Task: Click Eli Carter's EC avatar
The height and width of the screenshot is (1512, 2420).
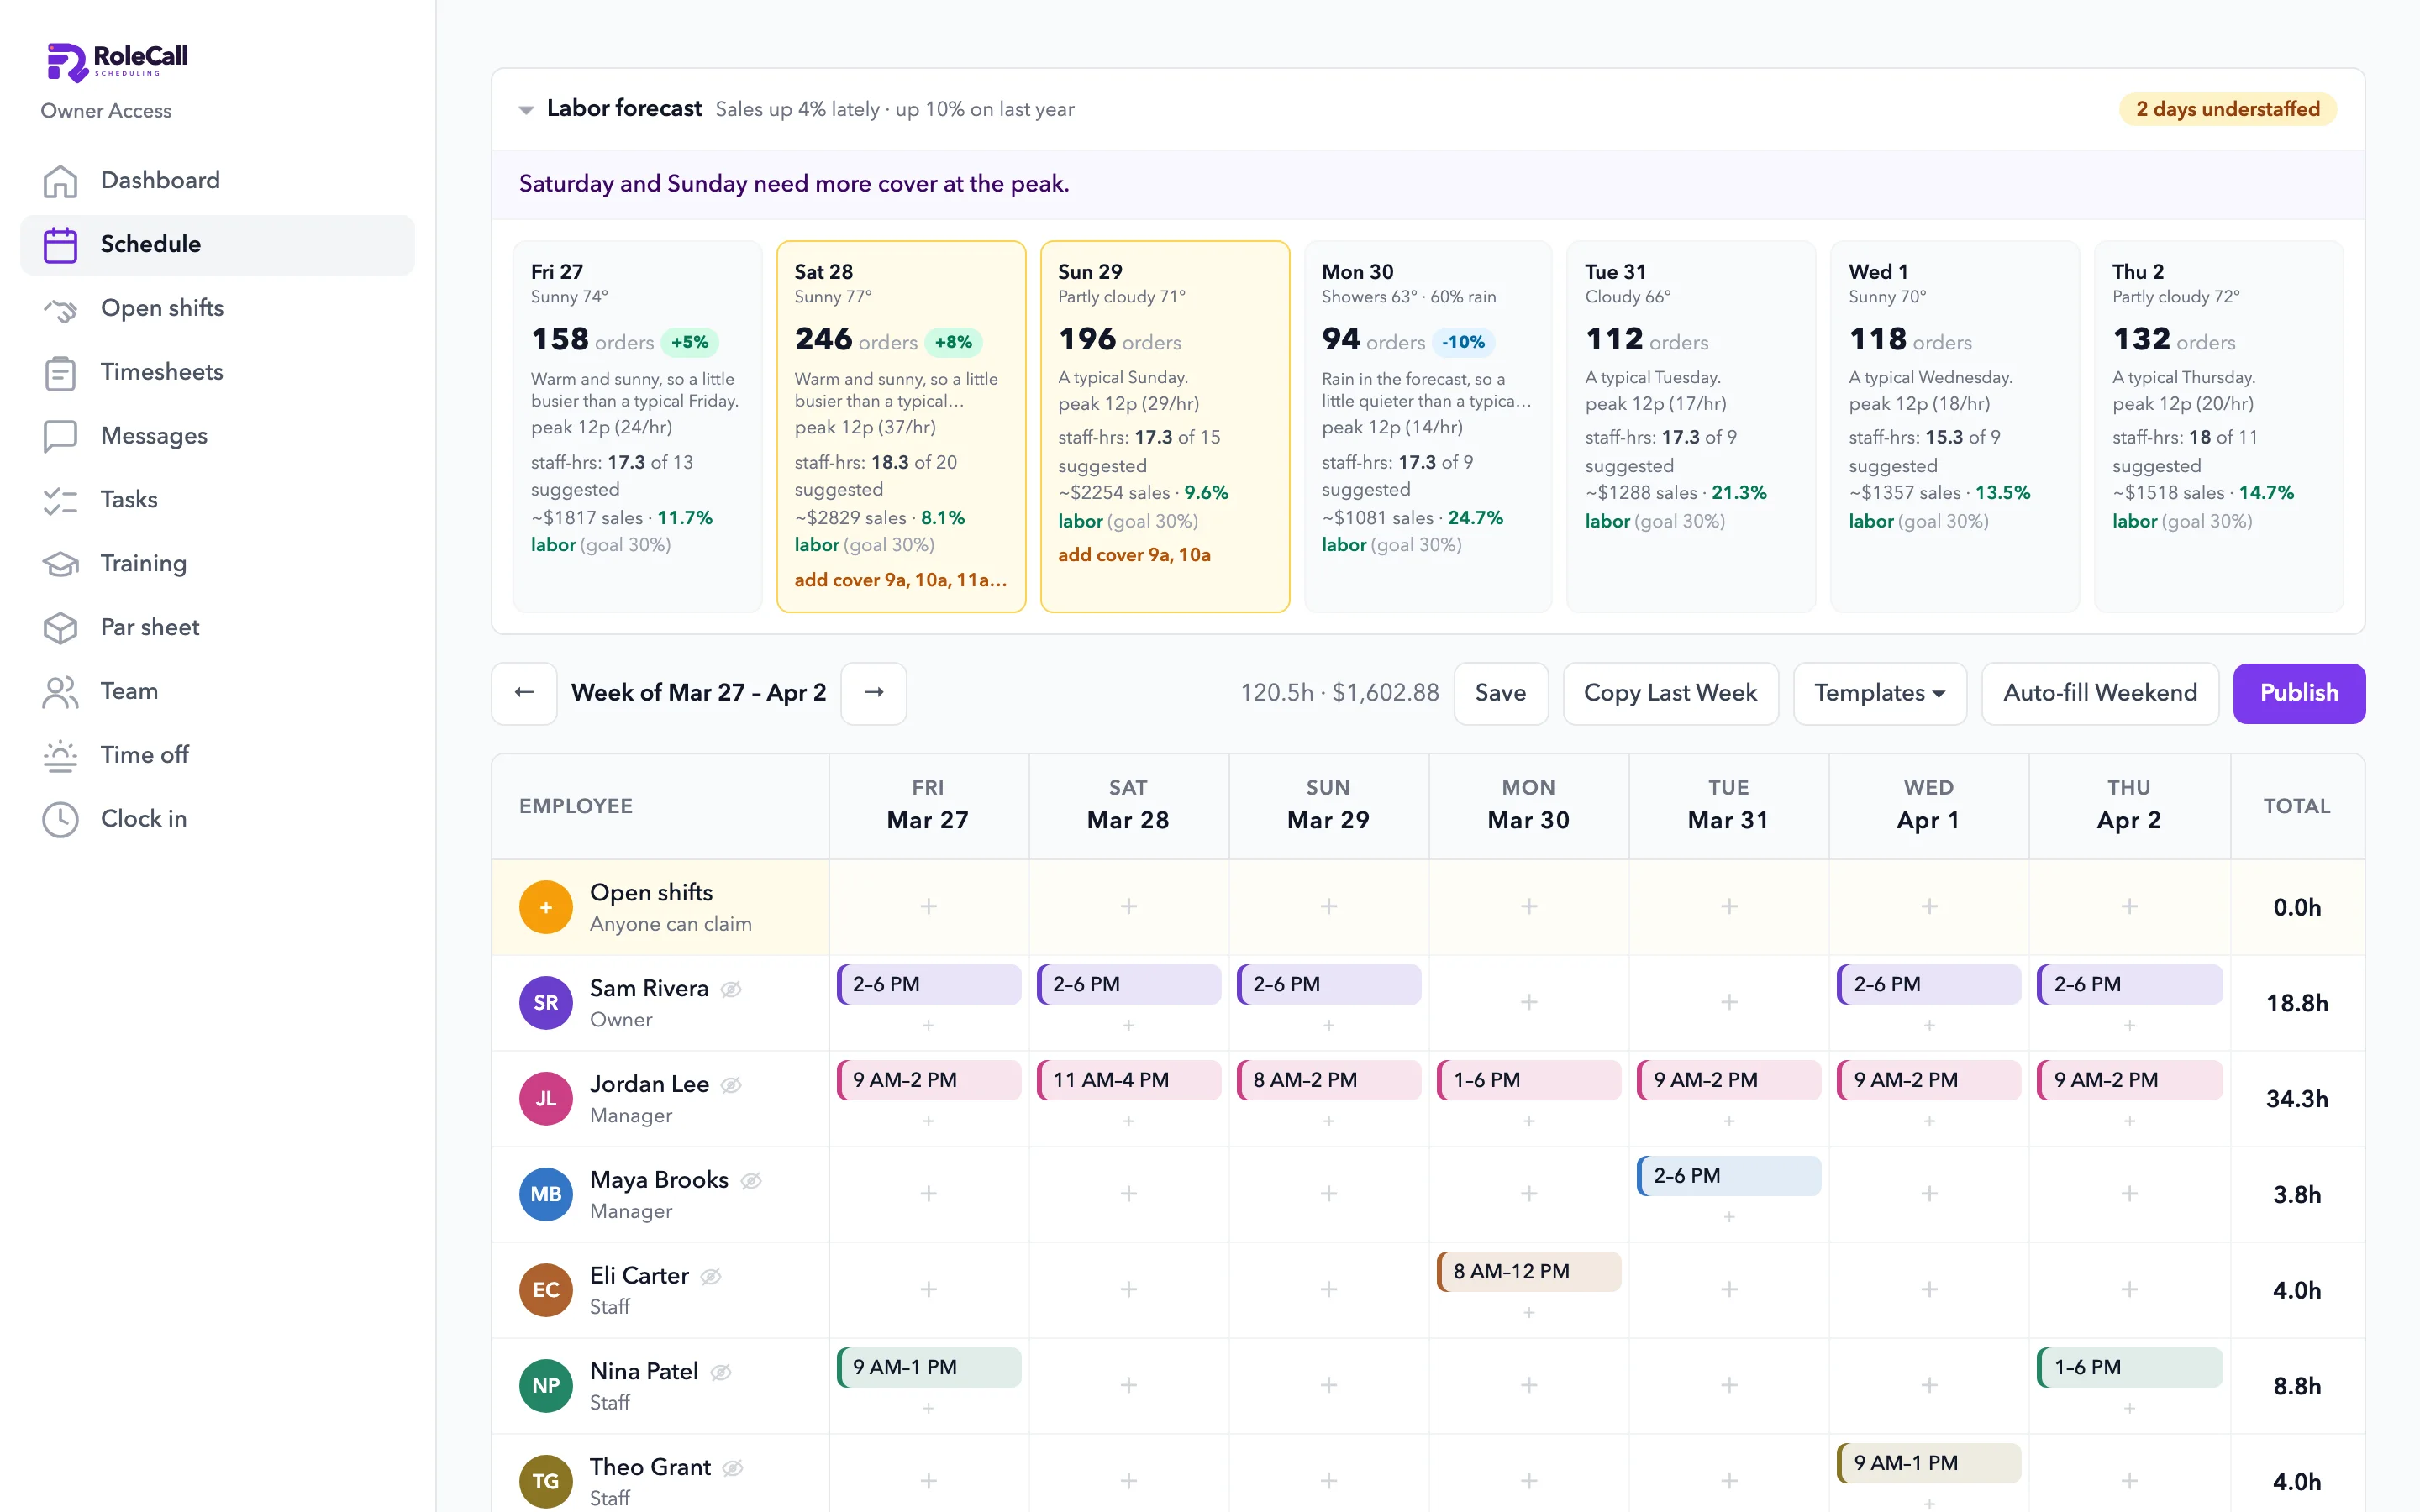Action: (546, 1290)
